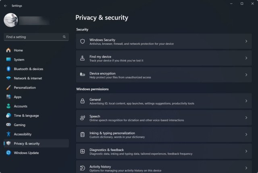Click the General padlock icon
The width and height of the screenshot is (258, 173).
[x=82, y=101]
